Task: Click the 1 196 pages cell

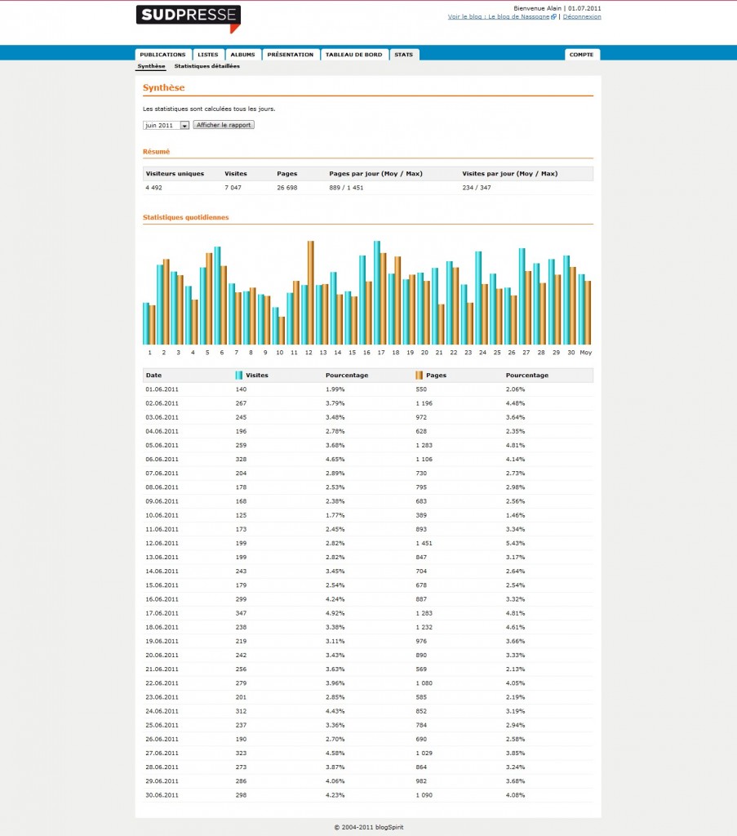Action: (x=424, y=403)
